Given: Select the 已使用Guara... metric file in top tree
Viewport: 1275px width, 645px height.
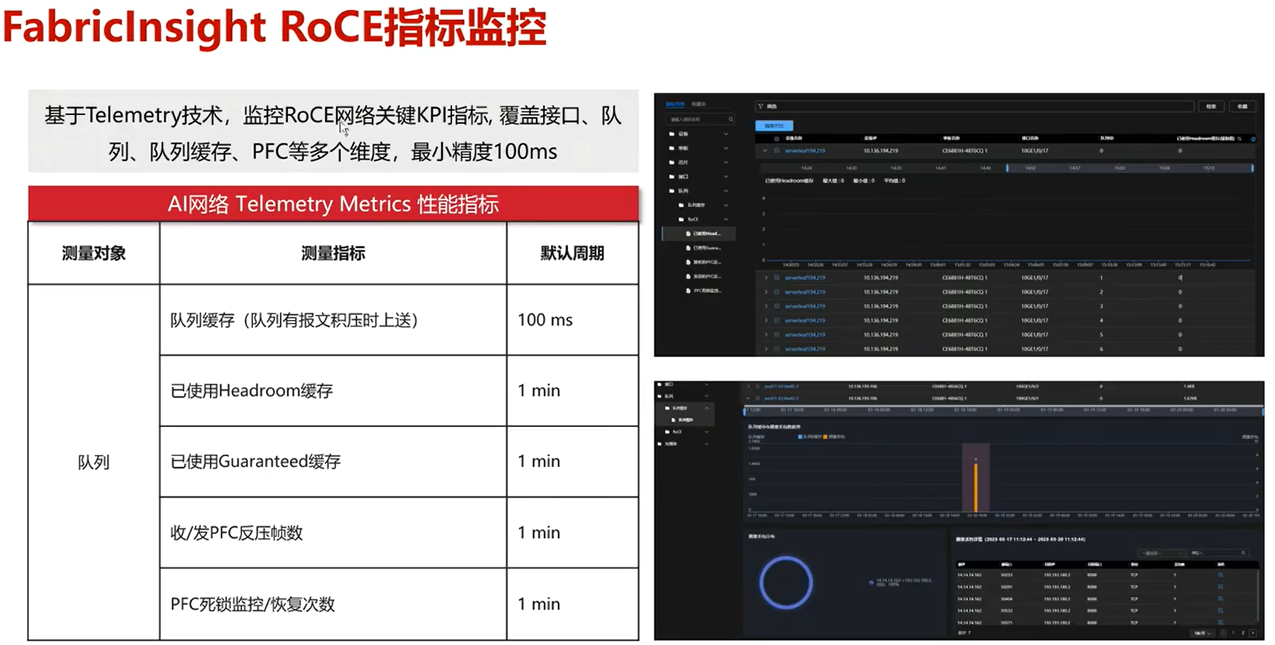Looking at the screenshot, I should (x=704, y=248).
